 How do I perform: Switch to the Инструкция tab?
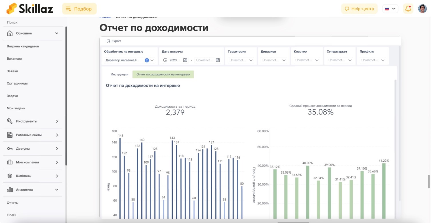point(120,74)
